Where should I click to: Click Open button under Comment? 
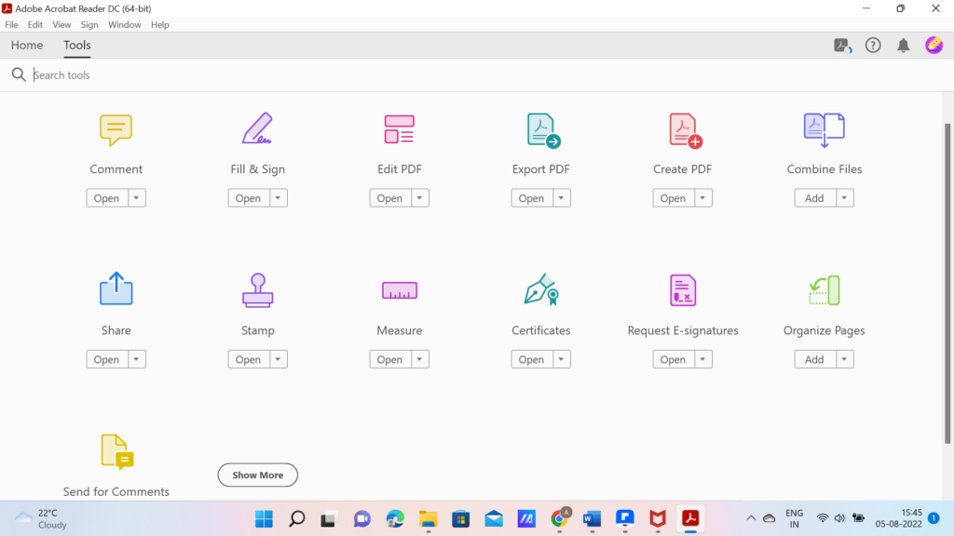click(106, 198)
